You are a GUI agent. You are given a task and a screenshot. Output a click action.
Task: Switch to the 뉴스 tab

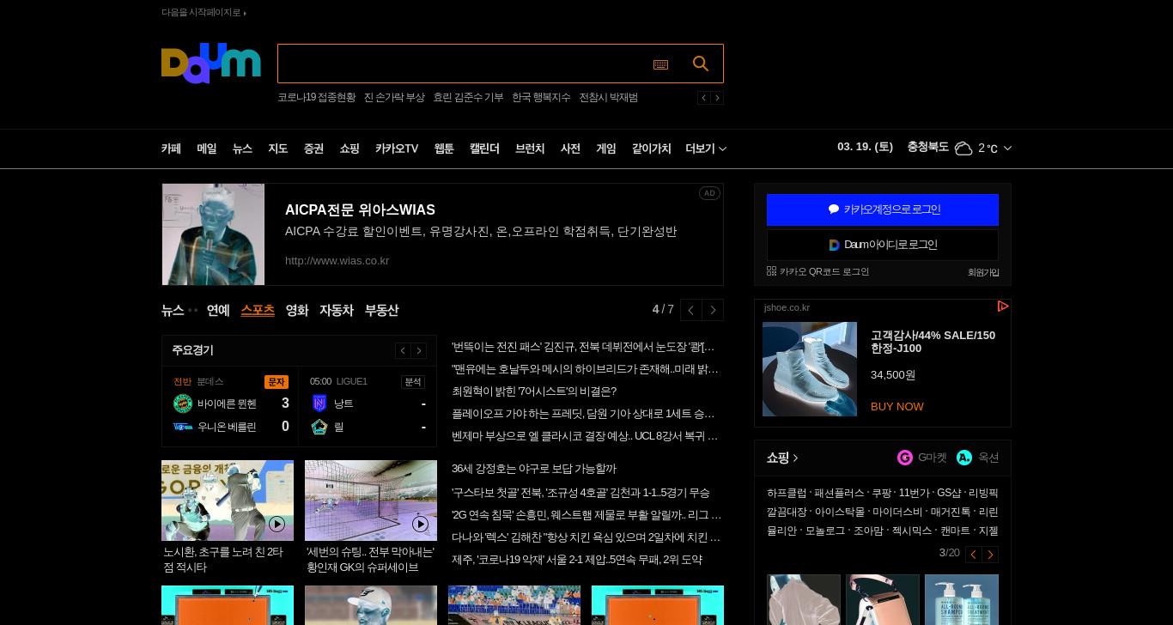[x=173, y=310]
